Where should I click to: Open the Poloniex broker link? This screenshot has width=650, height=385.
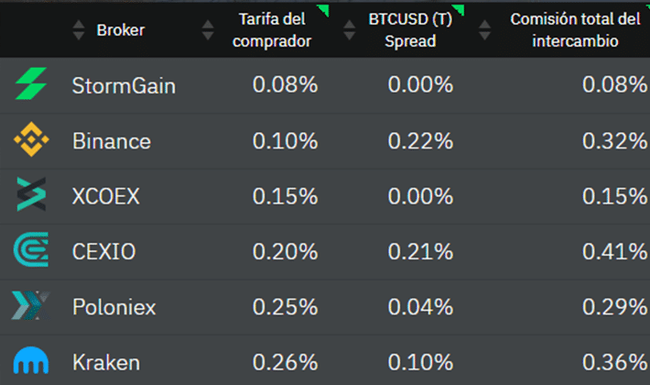pyautogui.click(x=113, y=306)
